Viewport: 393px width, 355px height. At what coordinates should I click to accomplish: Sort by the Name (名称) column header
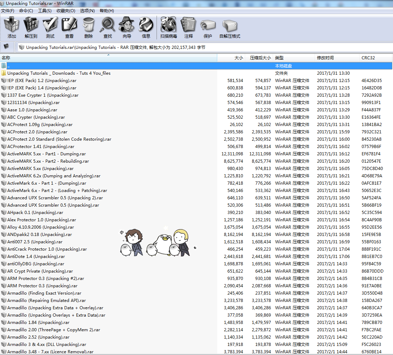coord(108,58)
